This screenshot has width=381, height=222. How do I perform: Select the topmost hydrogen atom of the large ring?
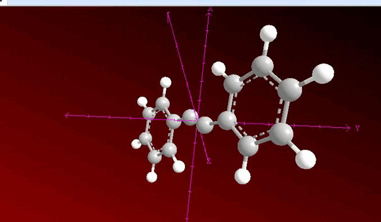tap(268, 33)
